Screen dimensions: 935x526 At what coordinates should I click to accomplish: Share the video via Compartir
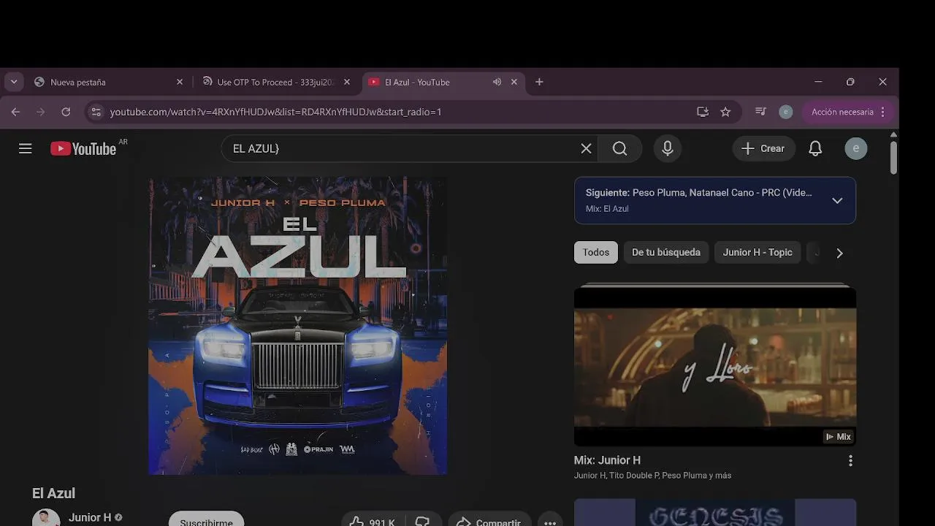[x=489, y=520]
